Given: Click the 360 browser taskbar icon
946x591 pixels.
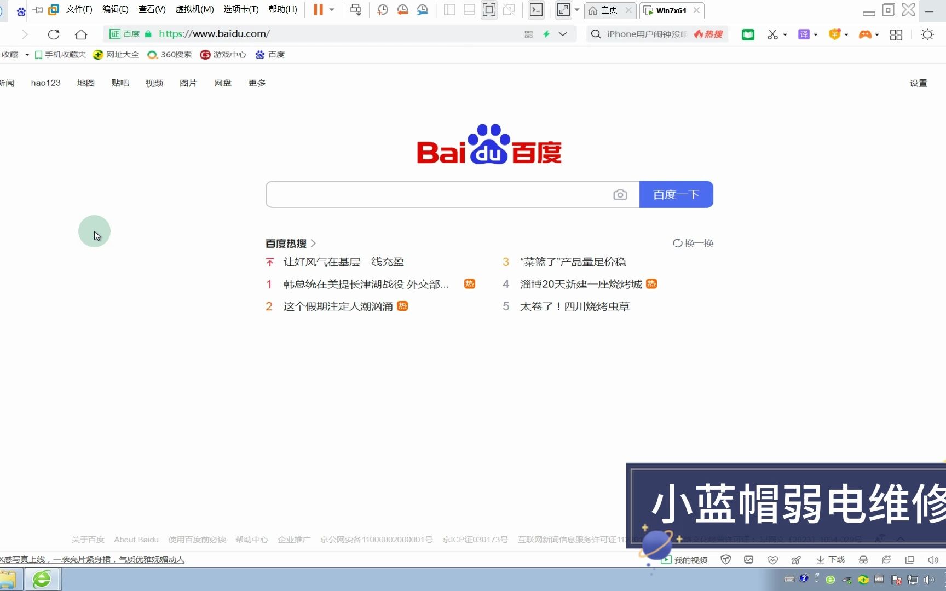Looking at the screenshot, I should pyautogui.click(x=42, y=579).
